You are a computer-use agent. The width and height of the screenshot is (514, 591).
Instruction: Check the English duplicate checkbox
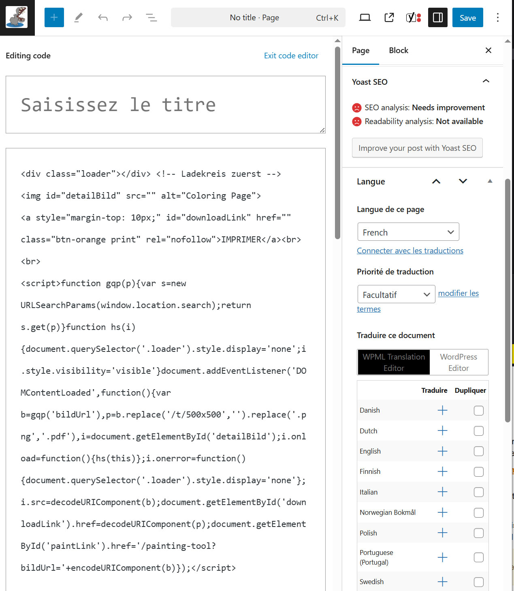(479, 451)
